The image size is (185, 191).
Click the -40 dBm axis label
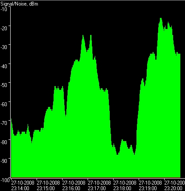pyautogui.click(x=4, y=66)
